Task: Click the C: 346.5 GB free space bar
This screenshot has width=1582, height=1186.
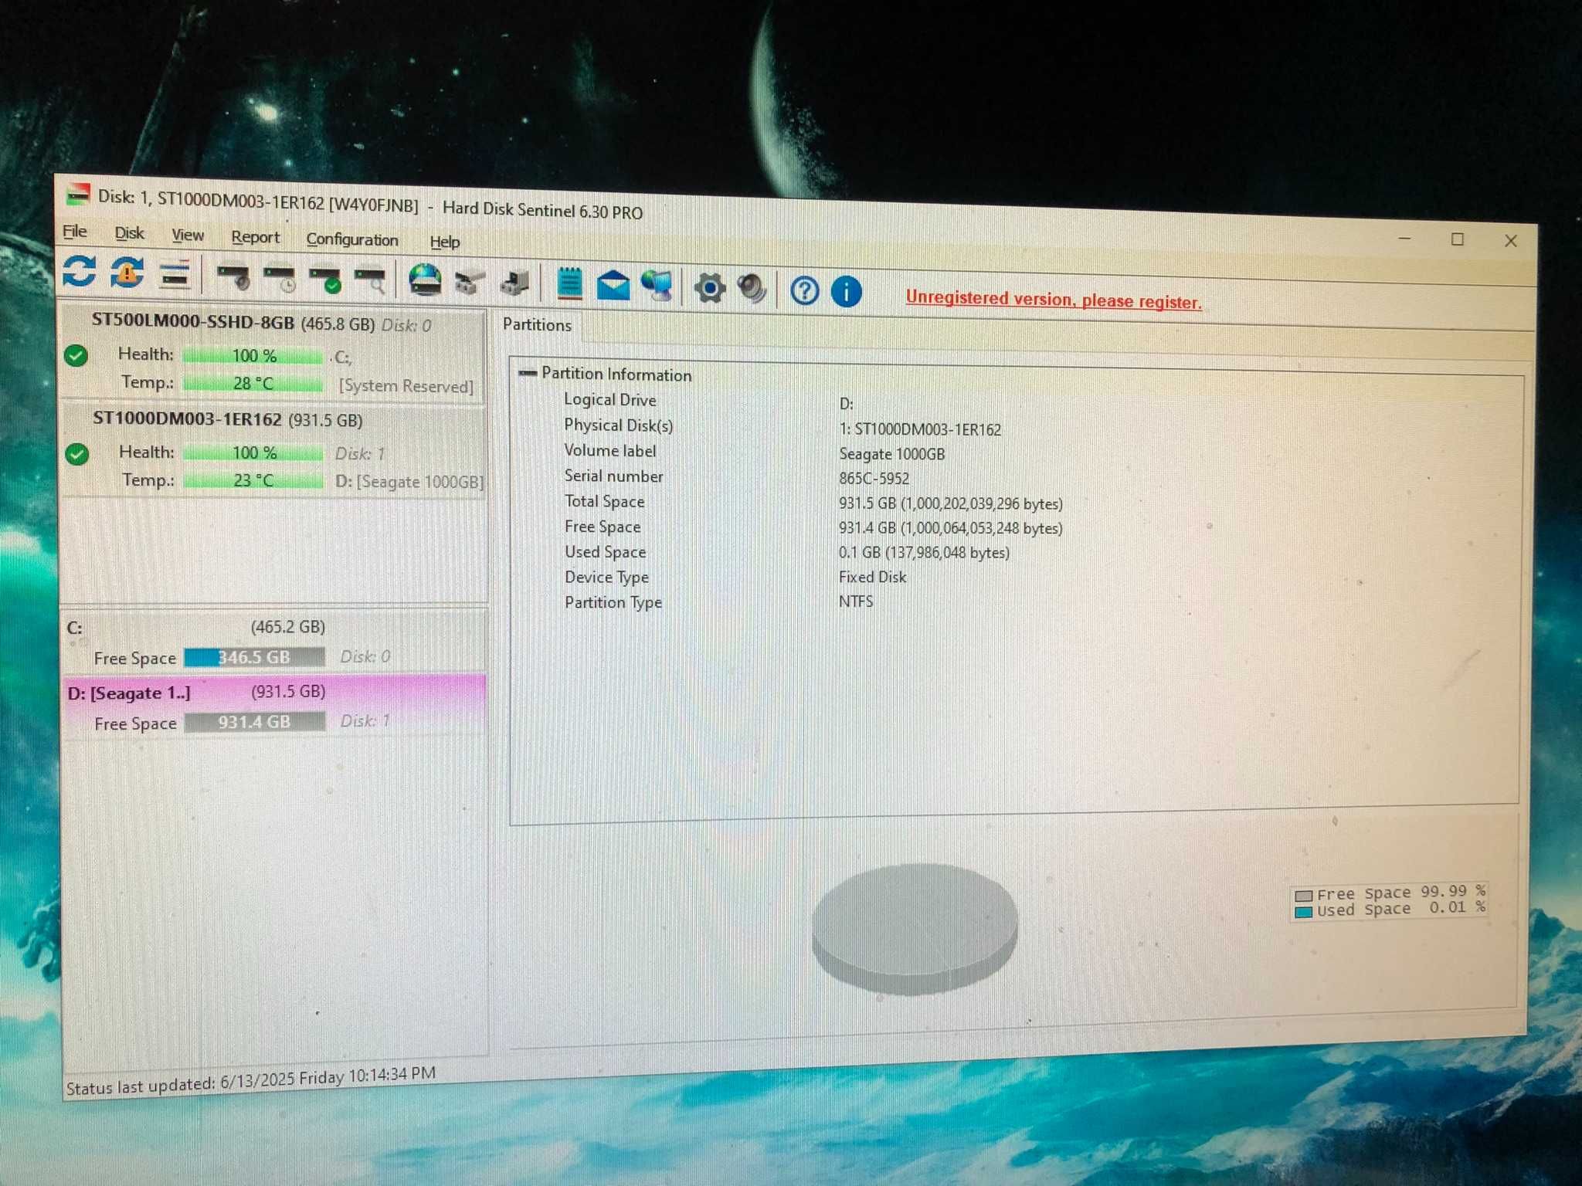Action: (x=254, y=658)
